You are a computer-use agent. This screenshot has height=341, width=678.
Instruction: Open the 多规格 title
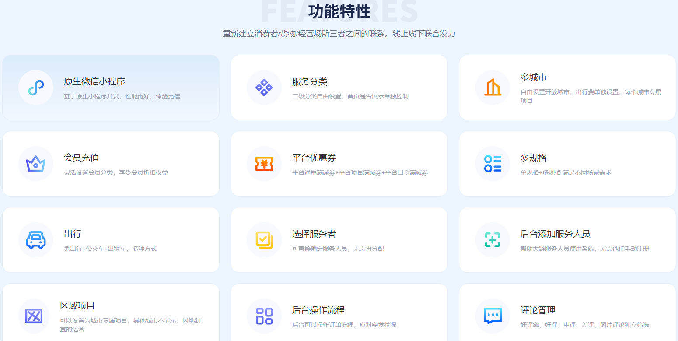[x=534, y=158]
